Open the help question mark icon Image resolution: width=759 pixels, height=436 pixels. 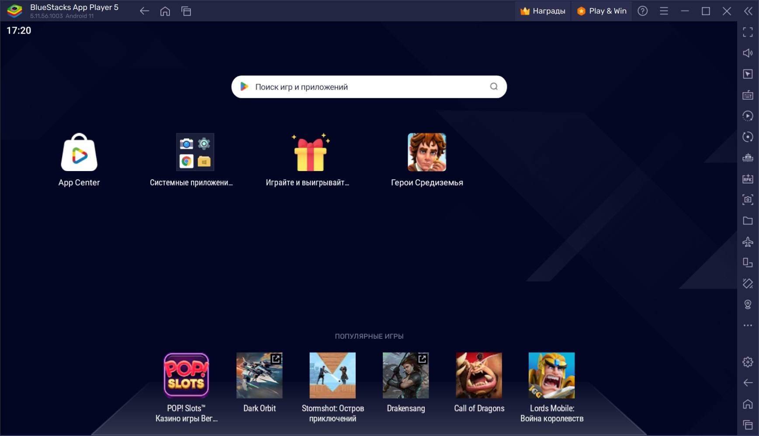click(642, 11)
